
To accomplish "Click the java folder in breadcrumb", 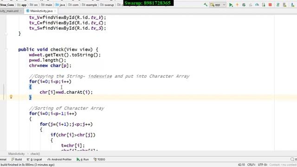I will [x=60, y=5].
